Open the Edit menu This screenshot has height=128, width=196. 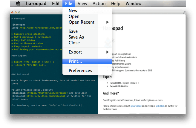[x=56, y=4]
